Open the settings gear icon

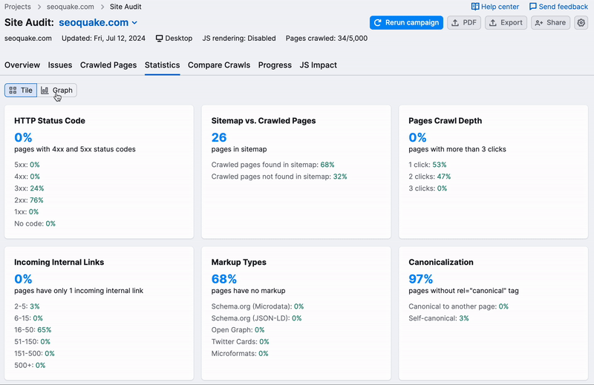(x=581, y=23)
